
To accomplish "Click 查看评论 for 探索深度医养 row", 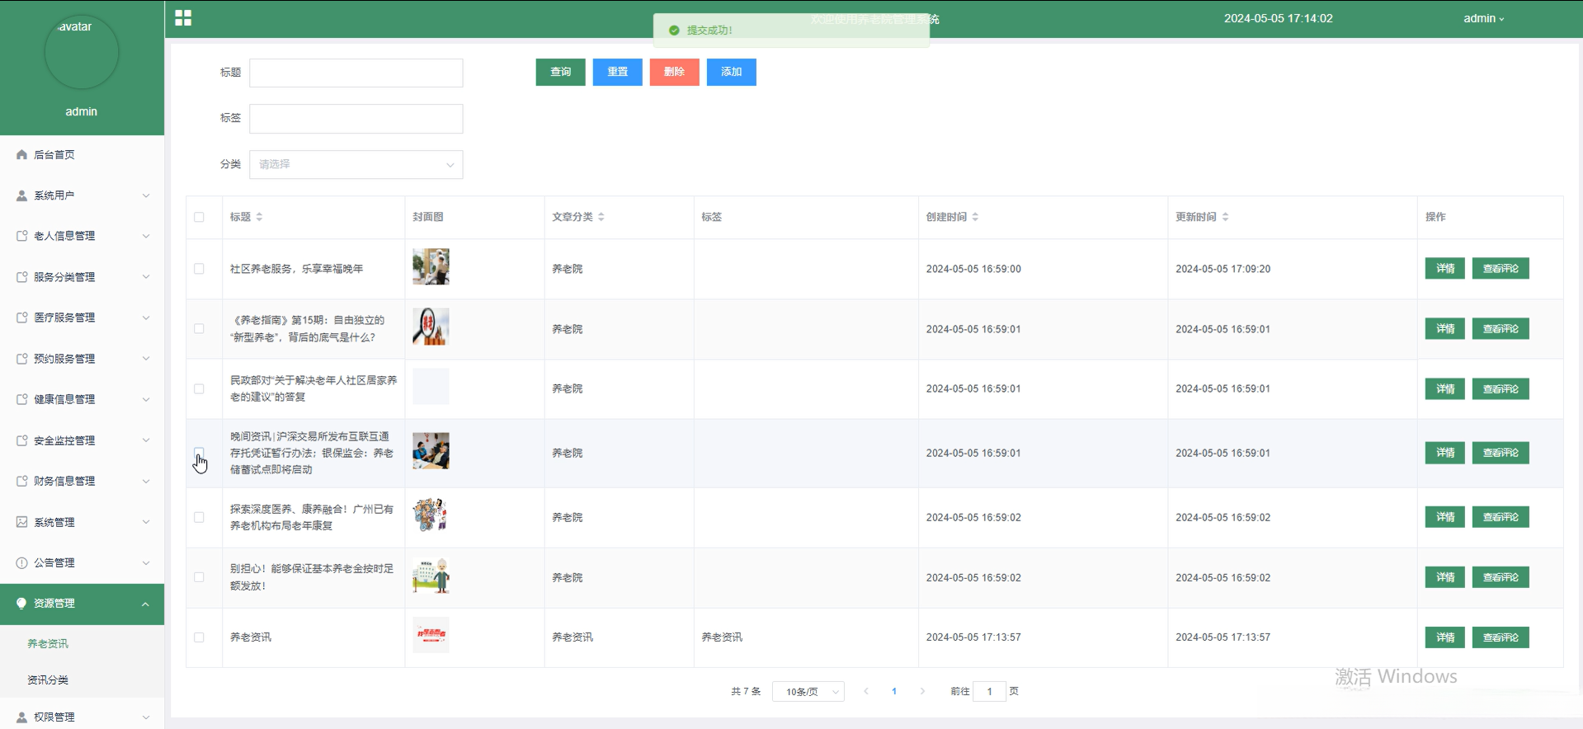I will (1501, 517).
